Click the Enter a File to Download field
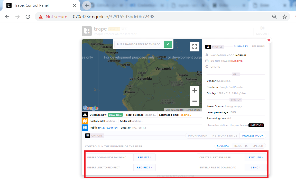The height and width of the screenshot is (181, 296). tap(221, 167)
